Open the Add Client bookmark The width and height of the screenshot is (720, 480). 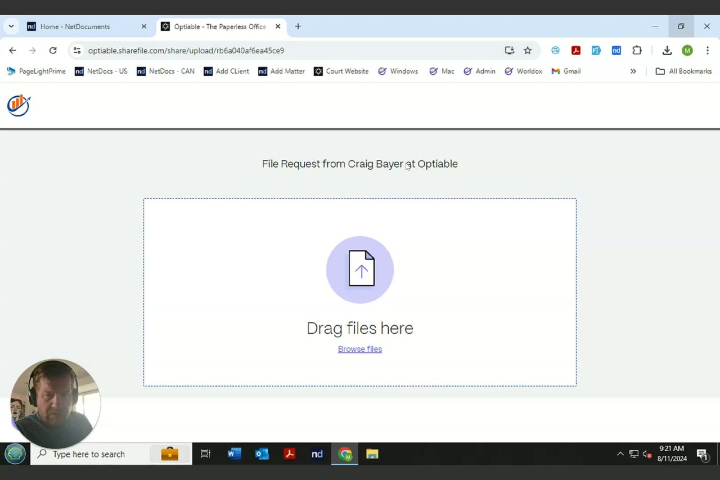(x=227, y=71)
